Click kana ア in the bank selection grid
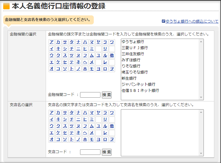Viewport: 221px width, 163px height. [x=52, y=42]
